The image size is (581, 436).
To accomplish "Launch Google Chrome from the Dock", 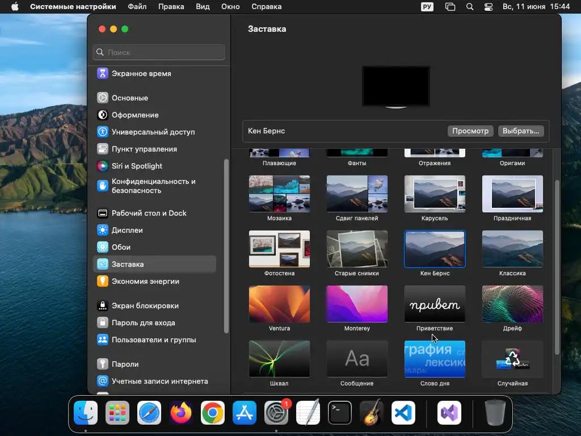I will coord(213,413).
